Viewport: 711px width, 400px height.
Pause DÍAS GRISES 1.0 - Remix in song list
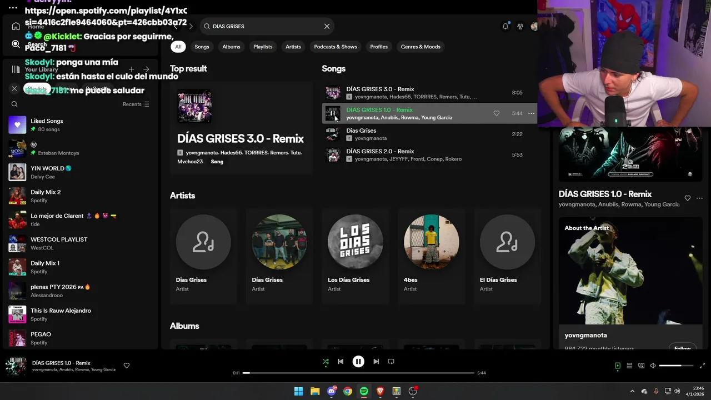[333, 113]
